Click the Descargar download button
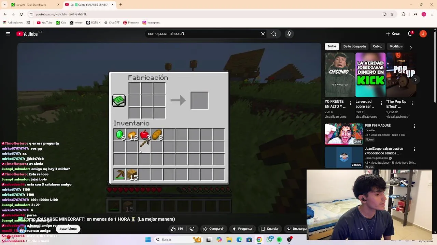 click(296, 229)
